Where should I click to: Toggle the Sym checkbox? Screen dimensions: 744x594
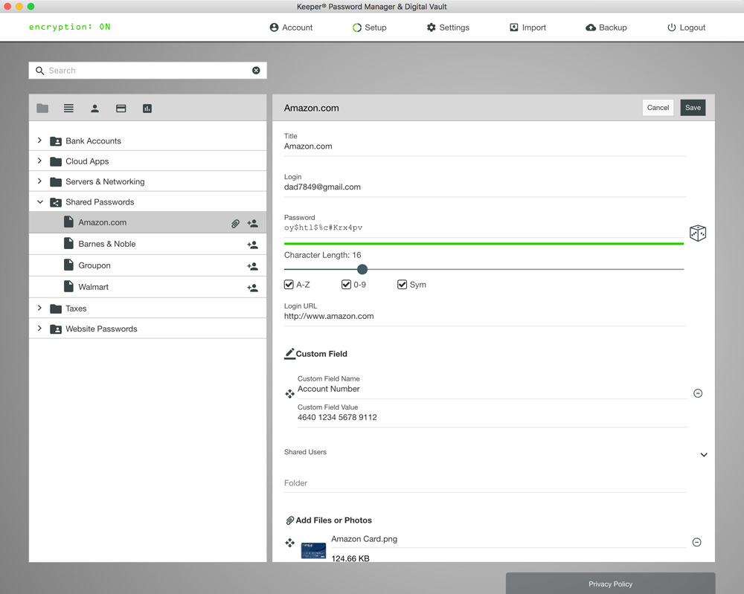[x=402, y=285]
